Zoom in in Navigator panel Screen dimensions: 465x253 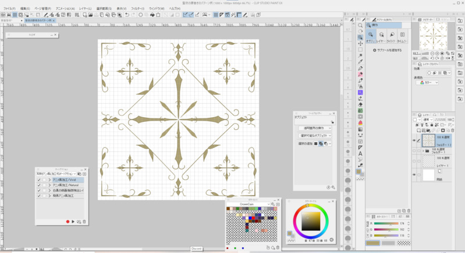438,53
